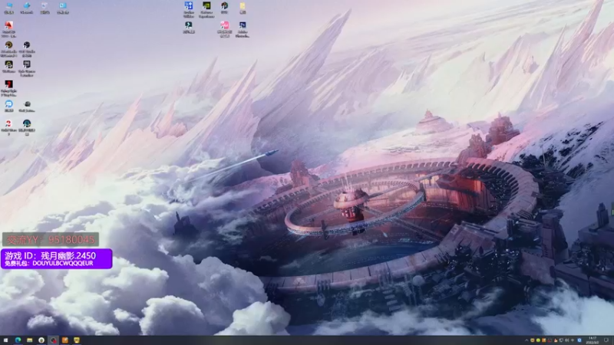Open the dark yellow-accent icon left of Epic Games
Screen dimensions: 614x345
(8, 67)
